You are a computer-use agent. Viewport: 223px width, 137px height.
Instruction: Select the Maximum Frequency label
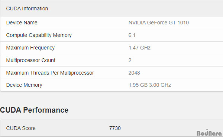(x=30, y=48)
